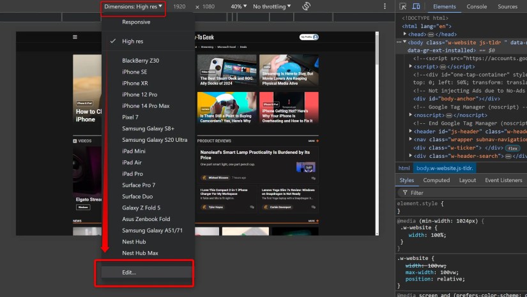Select Samsung Galaxy S20 Ultra device
This screenshot has height=297, width=527.
click(155, 140)
